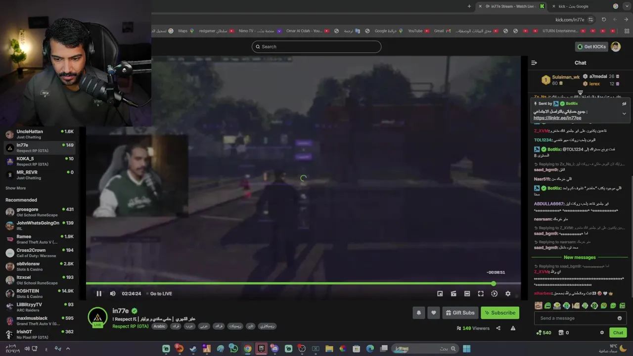Click the Arabic tag under the stream title
The height and width of the screenshot is (356, 633).
point(159,326)
